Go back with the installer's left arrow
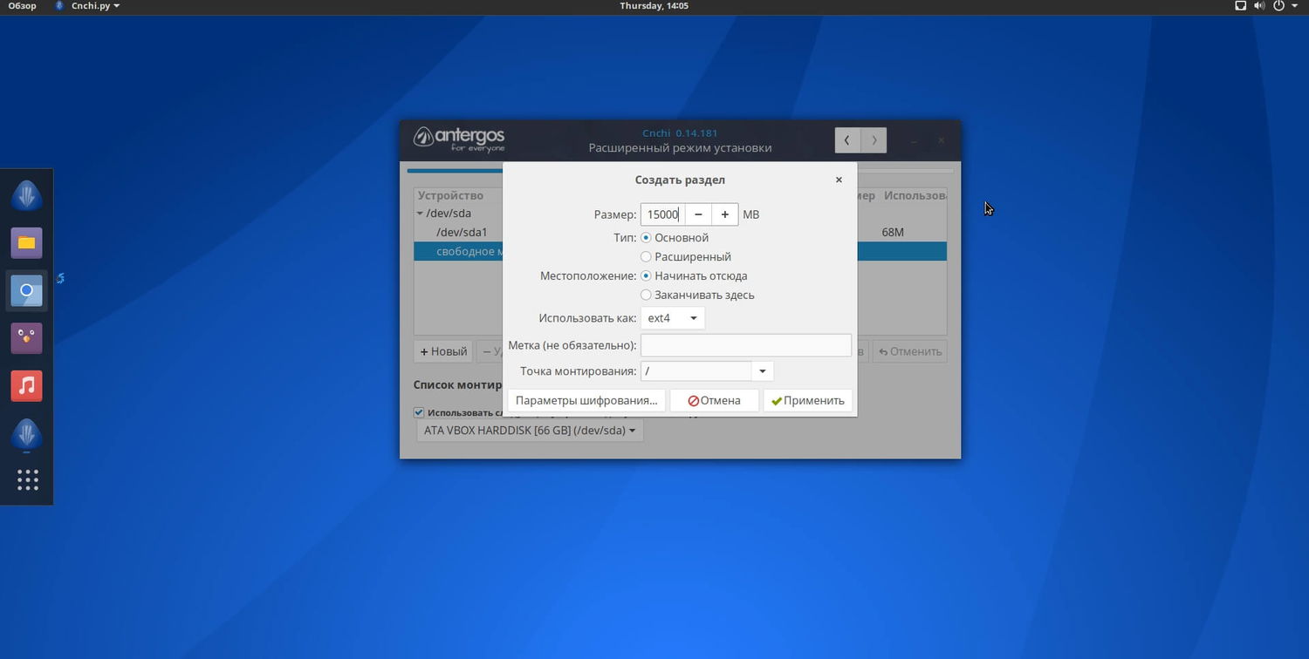The height and width of the screenshot is (659, 1309). (846, 140)
